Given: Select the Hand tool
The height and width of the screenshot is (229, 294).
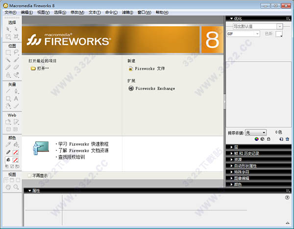Looking at the screenshot, I should tap(8, 187).
